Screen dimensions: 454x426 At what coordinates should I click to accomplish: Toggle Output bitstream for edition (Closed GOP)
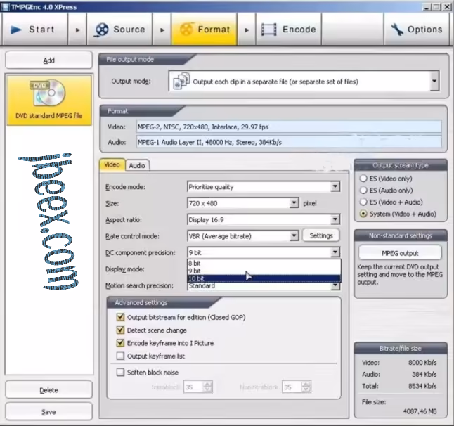point(120,317)
